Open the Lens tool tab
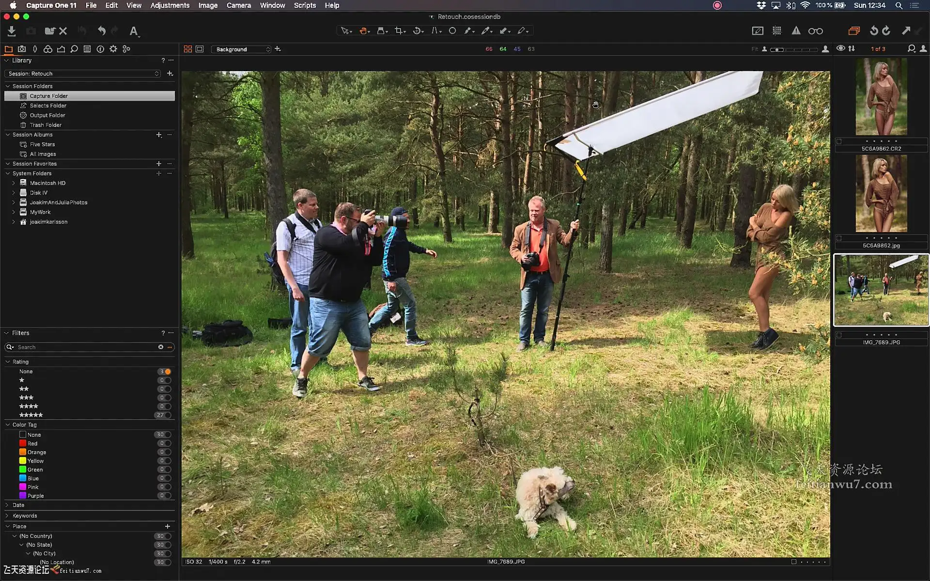This screenshot has height=581, width=930. tap(34, 49)
